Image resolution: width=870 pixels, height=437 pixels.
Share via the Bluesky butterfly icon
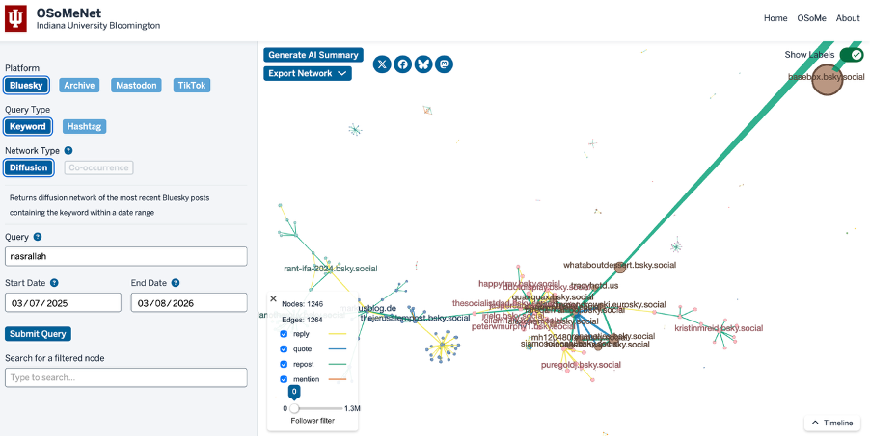tap(423, 64)
